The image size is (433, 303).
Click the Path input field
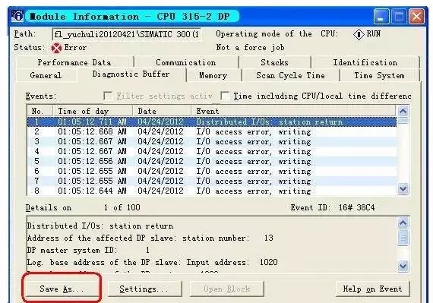(126, 34)
